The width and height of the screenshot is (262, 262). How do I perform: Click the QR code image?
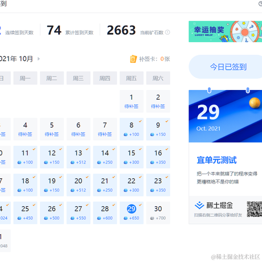click(255, 209)
